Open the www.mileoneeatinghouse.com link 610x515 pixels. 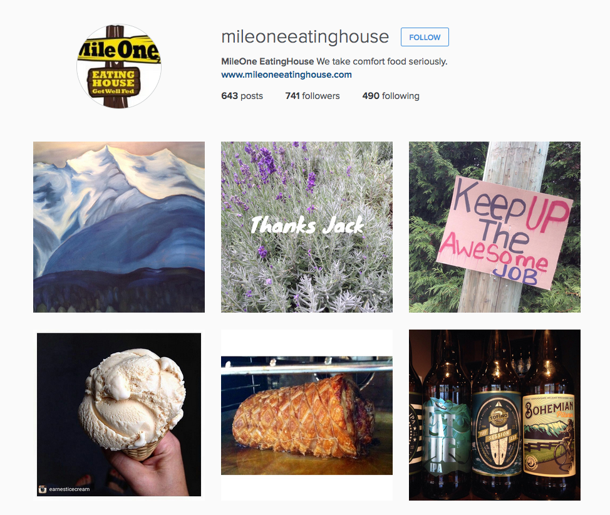point(286,75)
